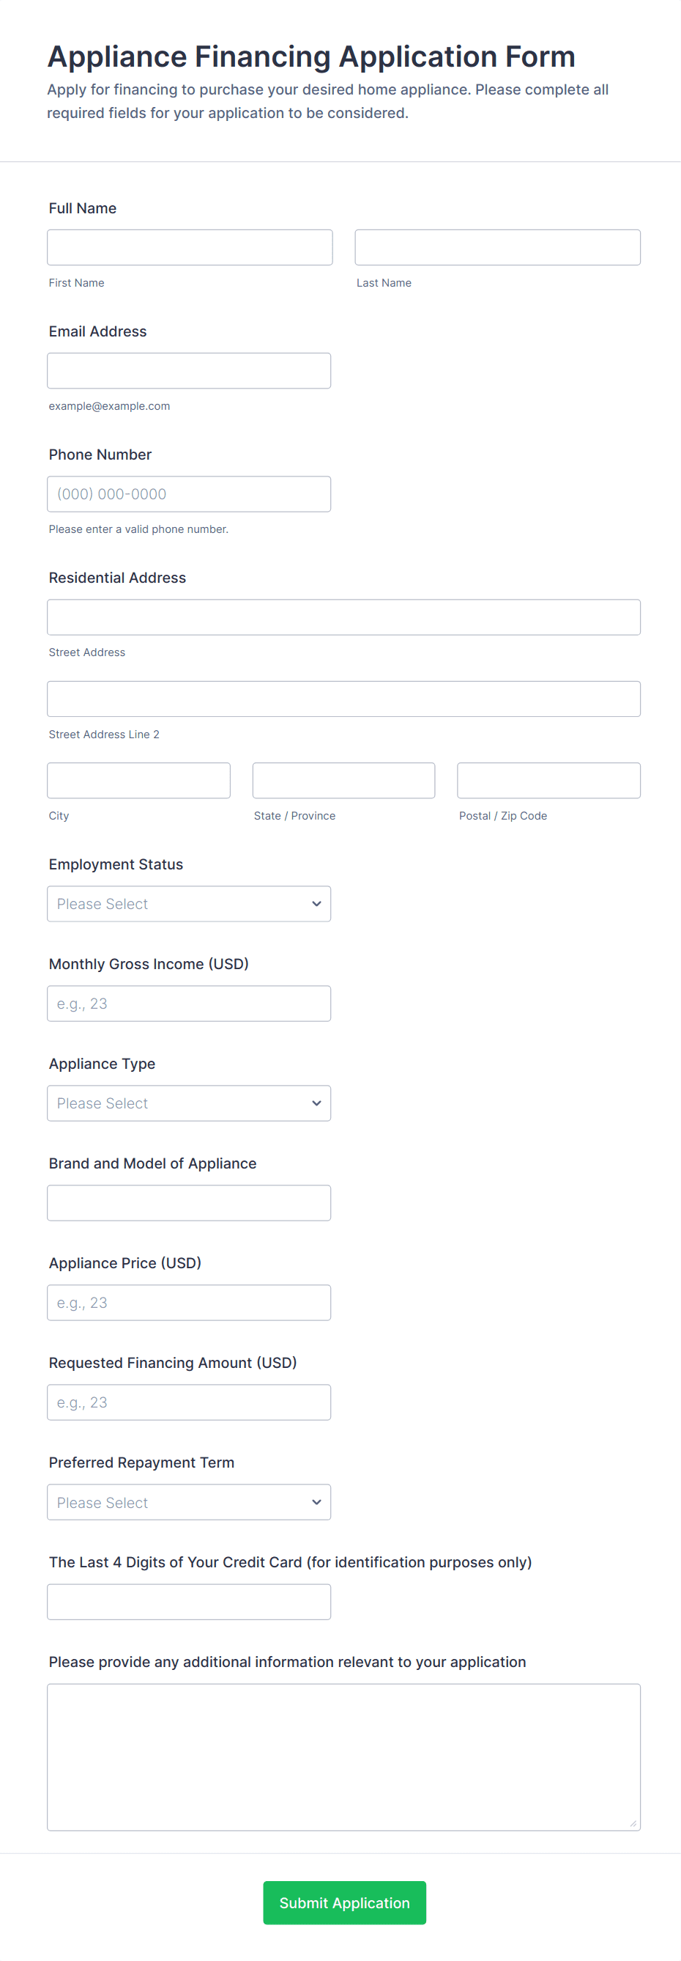Click the Phone Number field
Viewport: 681px width, 1961px height.
click(188, 494)
